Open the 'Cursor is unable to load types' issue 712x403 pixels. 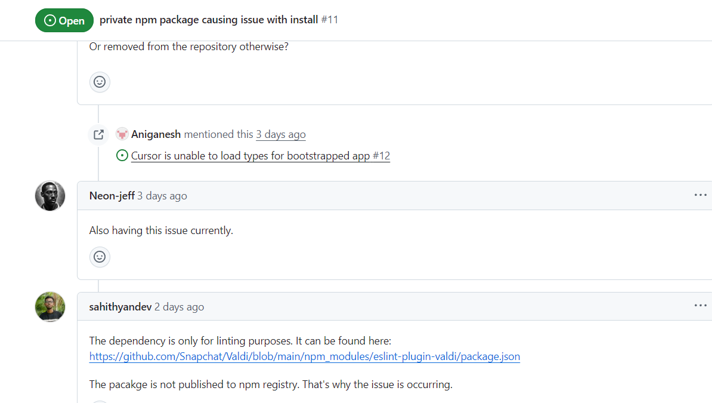pos(260,156)
